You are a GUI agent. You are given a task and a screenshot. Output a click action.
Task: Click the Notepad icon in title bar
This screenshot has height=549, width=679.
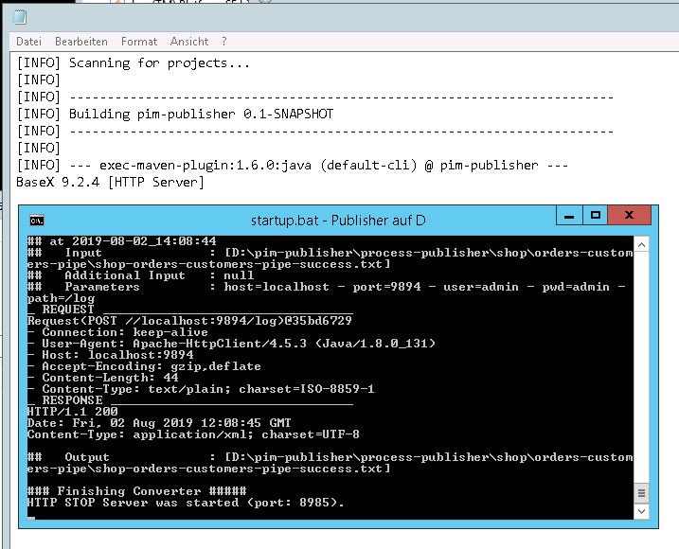click(20, 17)
